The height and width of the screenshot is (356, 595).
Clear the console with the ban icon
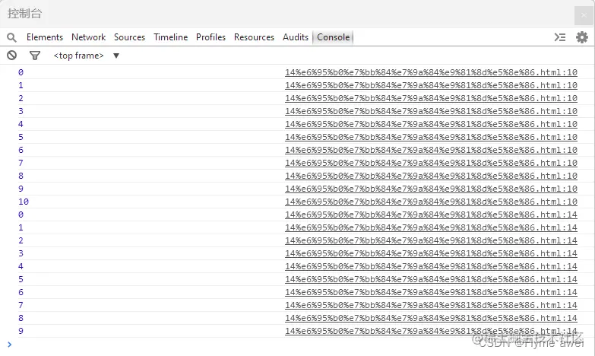pos(11,56)
